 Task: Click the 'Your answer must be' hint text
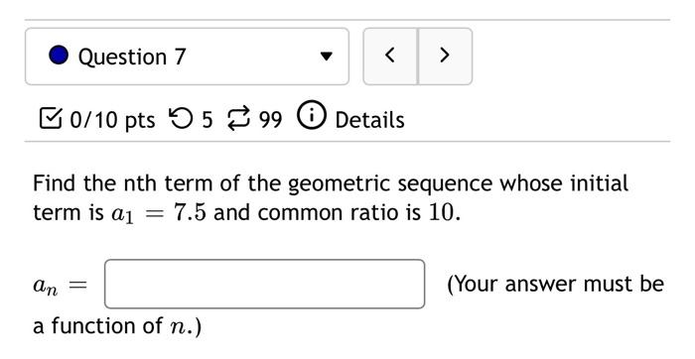click(555, 285)
